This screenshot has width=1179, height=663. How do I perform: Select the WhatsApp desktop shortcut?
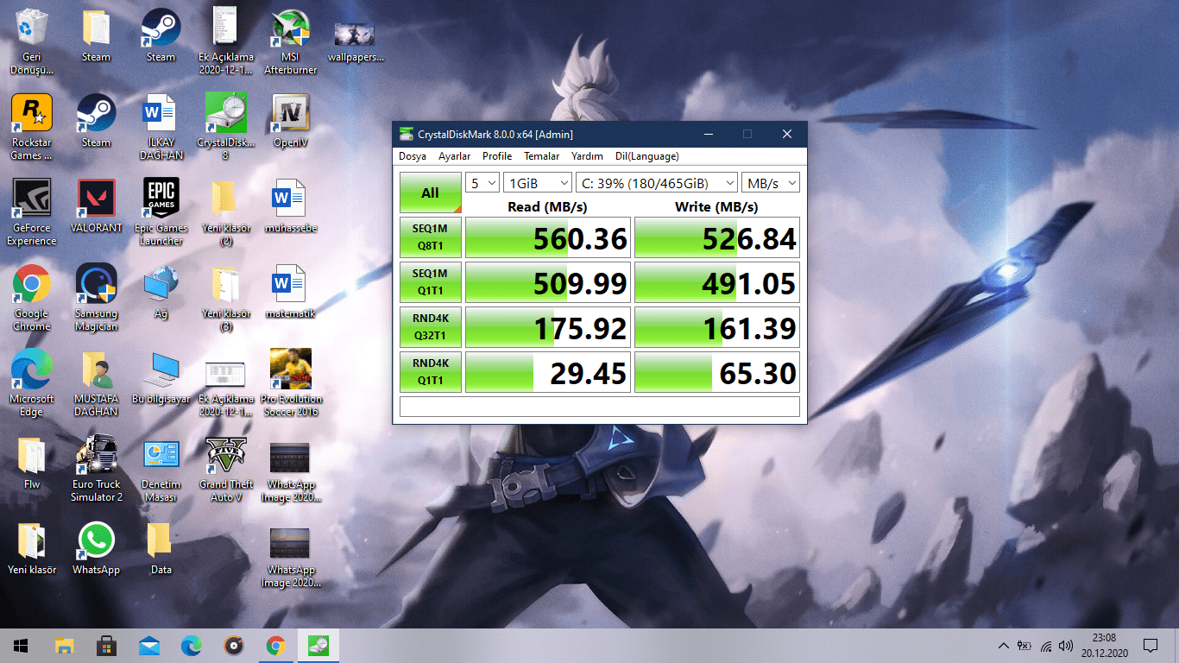point(97,548)
